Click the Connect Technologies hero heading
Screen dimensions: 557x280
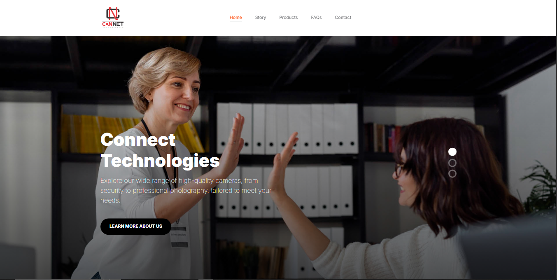coord(160,150)
